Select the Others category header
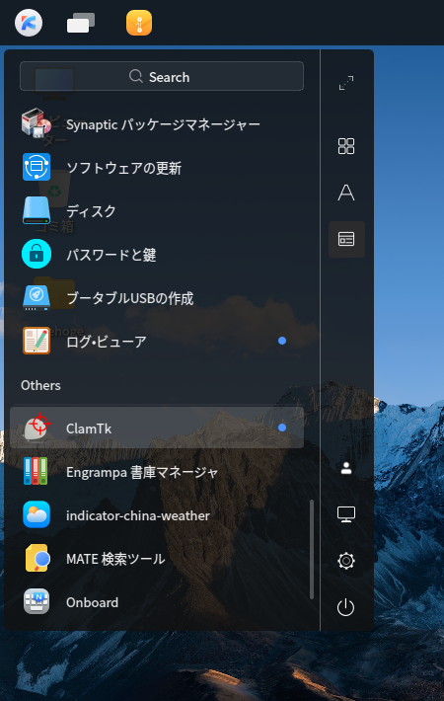This screenshot has height=701, width=444. coord(40,385)
